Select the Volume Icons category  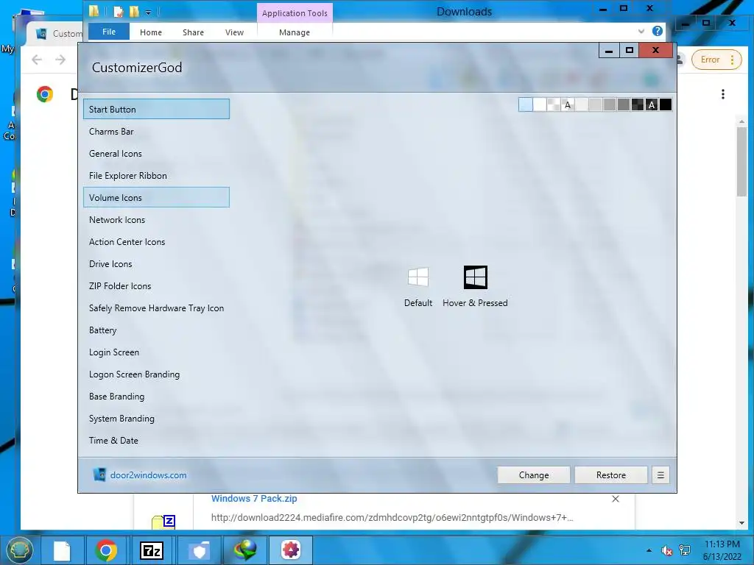coord(156,197)
